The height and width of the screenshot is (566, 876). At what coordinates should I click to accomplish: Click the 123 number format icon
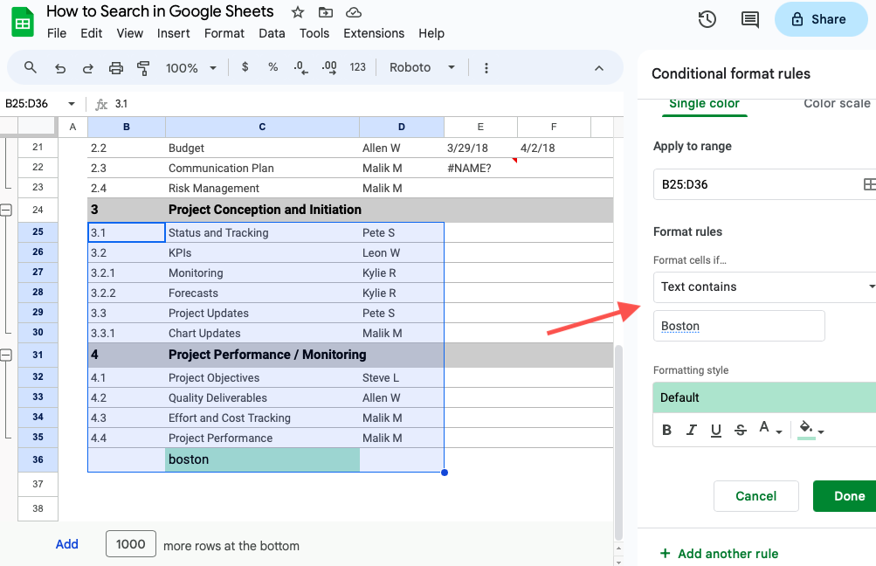pyautogui.click(x=358, y=67)
